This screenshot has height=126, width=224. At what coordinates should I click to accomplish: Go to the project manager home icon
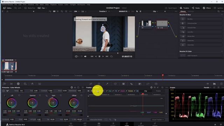point(215,125)
